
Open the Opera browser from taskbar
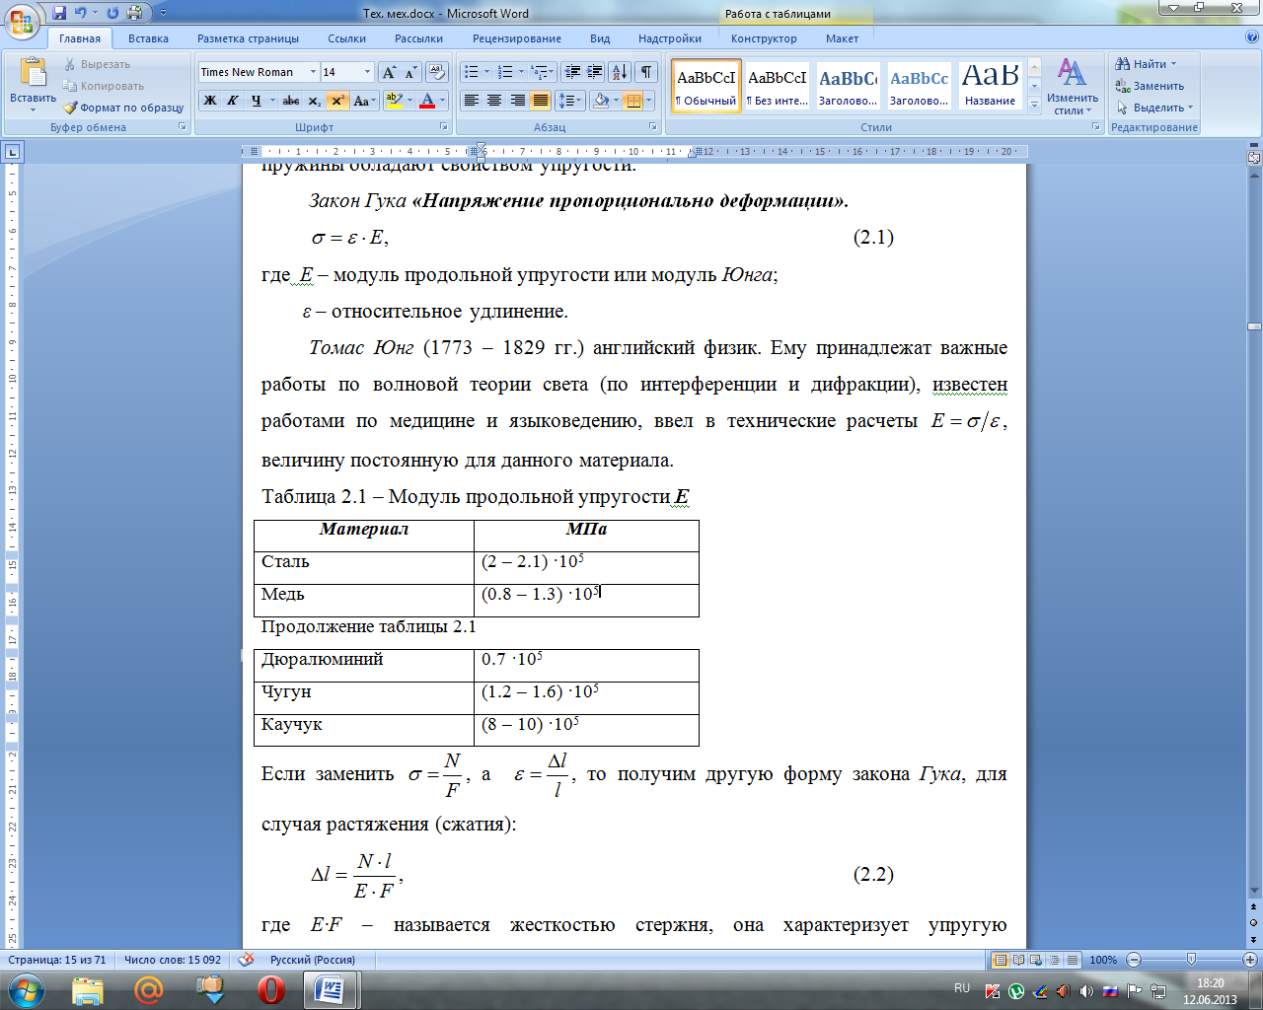[x=270, y=989]
